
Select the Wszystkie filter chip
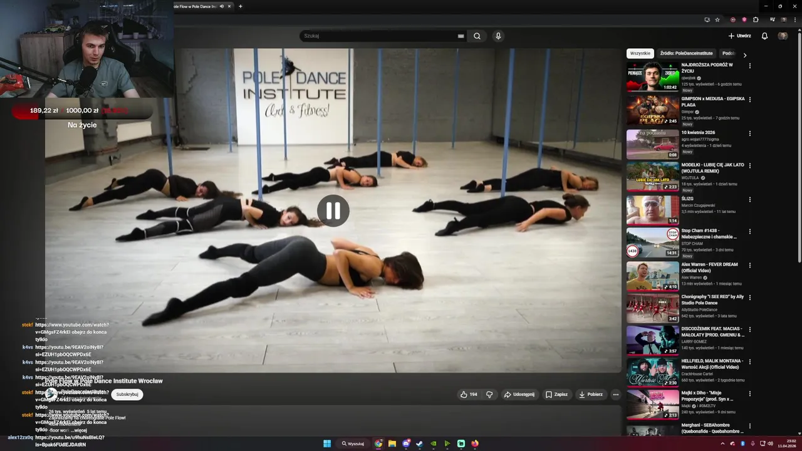point(640,54)
